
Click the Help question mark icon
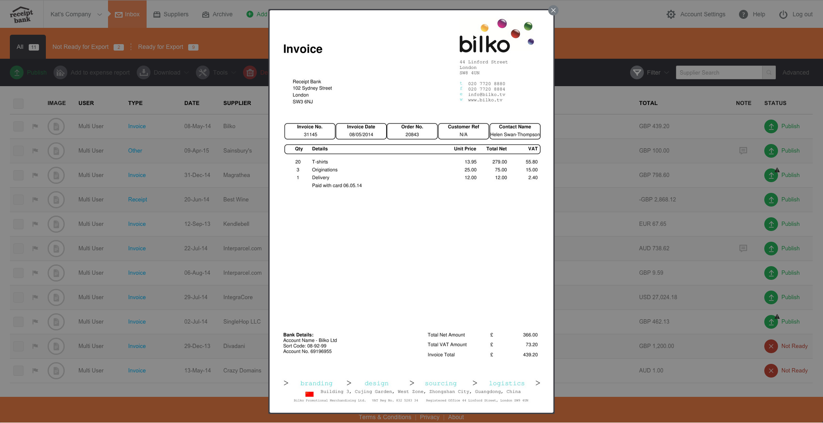coord(743,15)
